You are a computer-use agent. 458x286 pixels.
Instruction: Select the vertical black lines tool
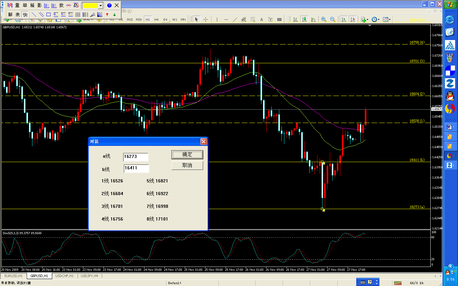(78, 14)
